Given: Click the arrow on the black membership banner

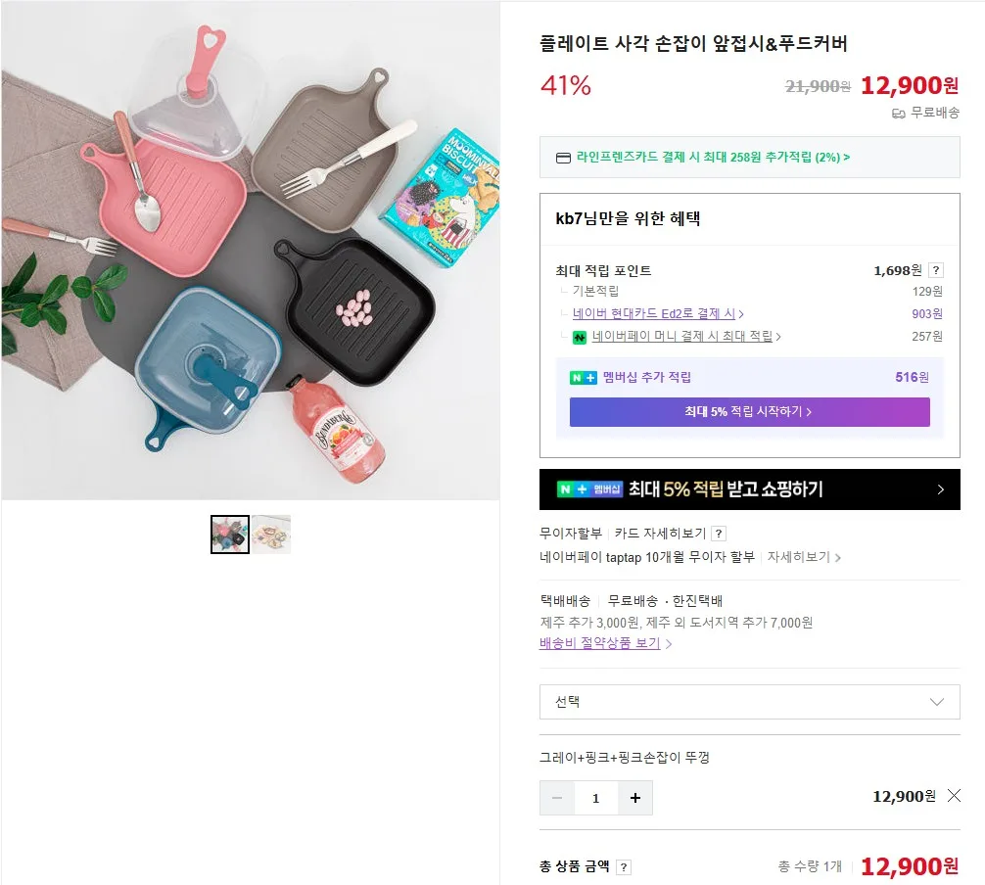Looking at the screenshot, I should coord(940,489).
